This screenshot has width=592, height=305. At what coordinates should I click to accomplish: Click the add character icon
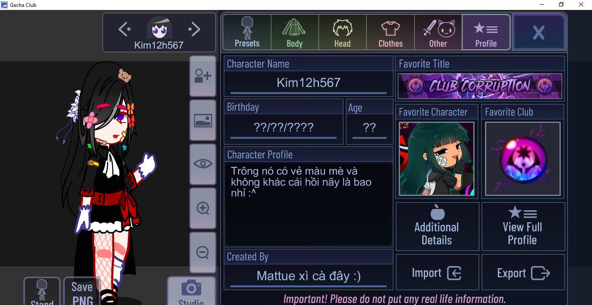[202, 76]
